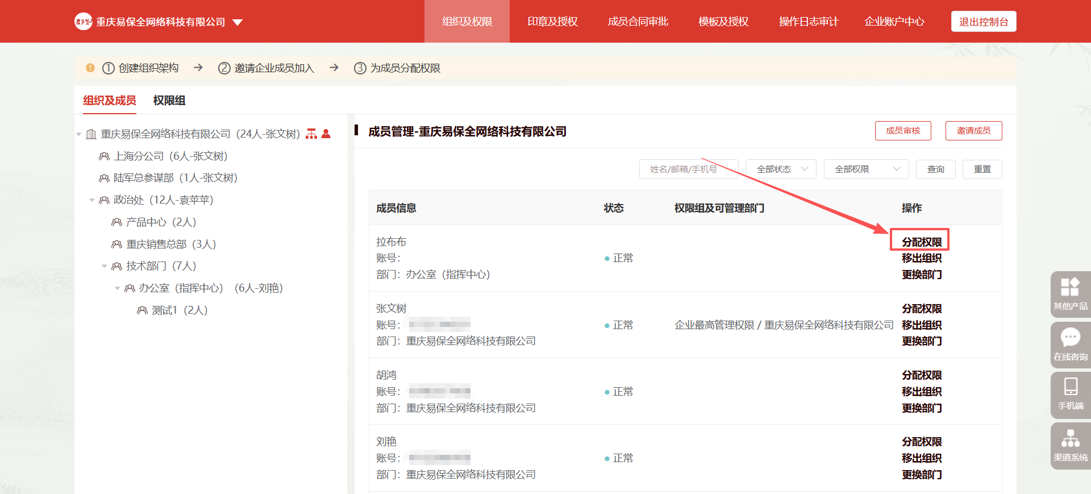Open the 全部权限 permission filter dropdown
The image size is (1091, 494).
[865, 169]
